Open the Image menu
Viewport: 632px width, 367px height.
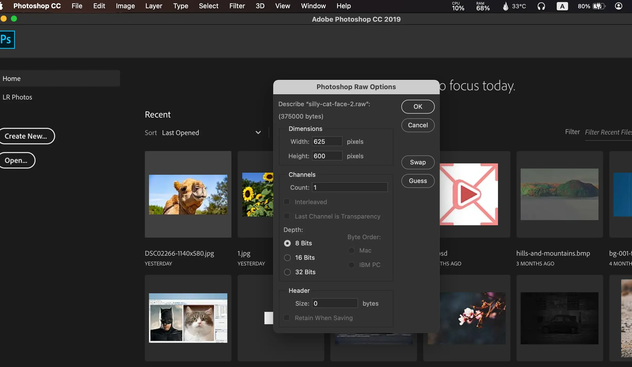[x=125, y=6]
